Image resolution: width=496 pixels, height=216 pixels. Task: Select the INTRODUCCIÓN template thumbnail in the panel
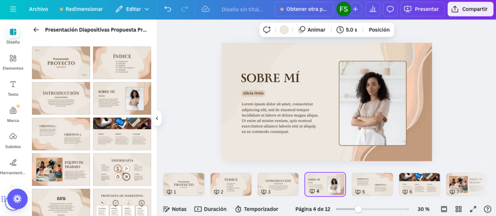tap(61, 98)
